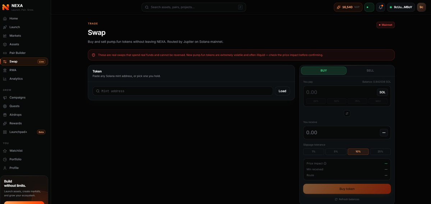This screenshot has height=204, width=431.
Task: Click the Launch rocket icon
Action: (5, 27)
